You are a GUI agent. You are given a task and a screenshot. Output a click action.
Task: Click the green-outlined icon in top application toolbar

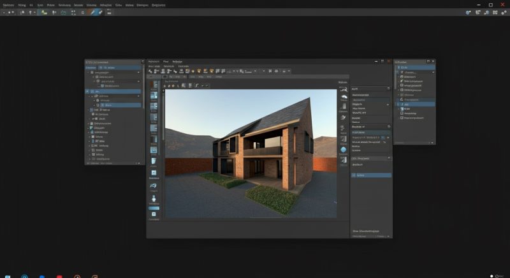(63, 12)
